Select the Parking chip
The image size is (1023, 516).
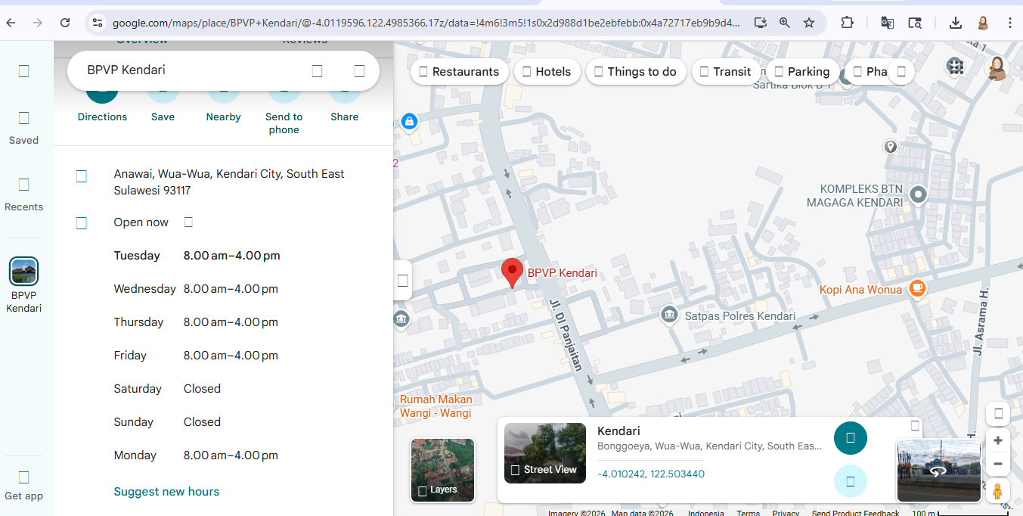(802, 72)
